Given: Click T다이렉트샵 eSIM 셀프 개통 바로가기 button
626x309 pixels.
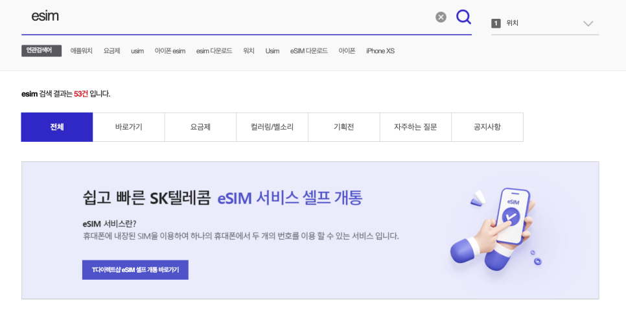Looking at the screenshot, I should (135, 270).
